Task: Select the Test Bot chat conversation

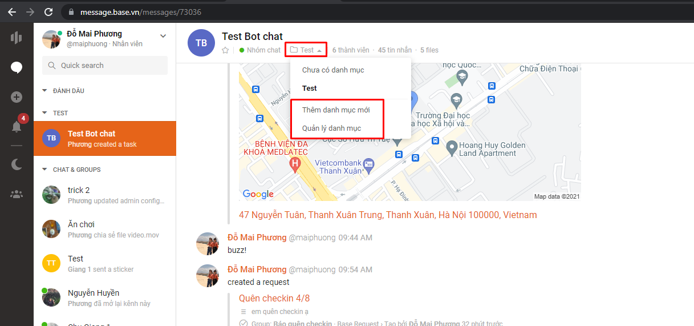Action: pyautogui.click(x=105, y=139)
